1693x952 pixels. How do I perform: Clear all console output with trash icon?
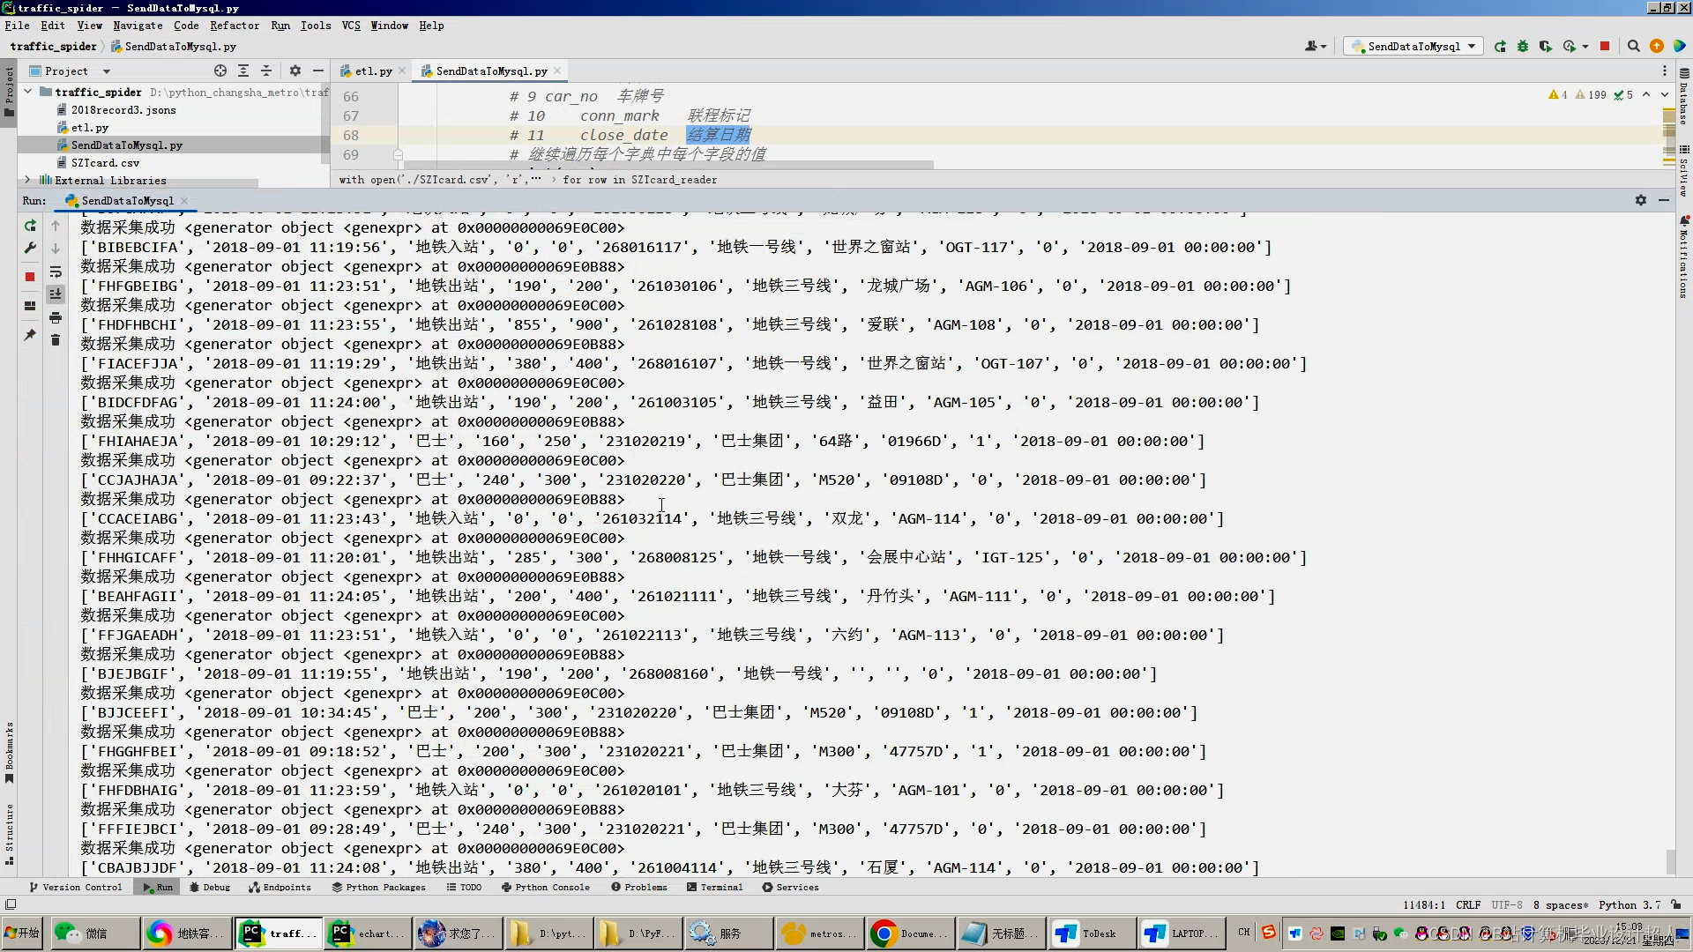(x=56, y=340)
